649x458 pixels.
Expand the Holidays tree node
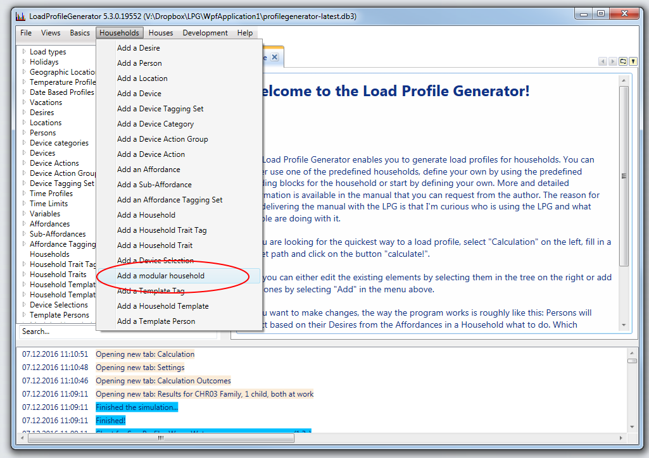pyautogui.click(x=24, y=61)
